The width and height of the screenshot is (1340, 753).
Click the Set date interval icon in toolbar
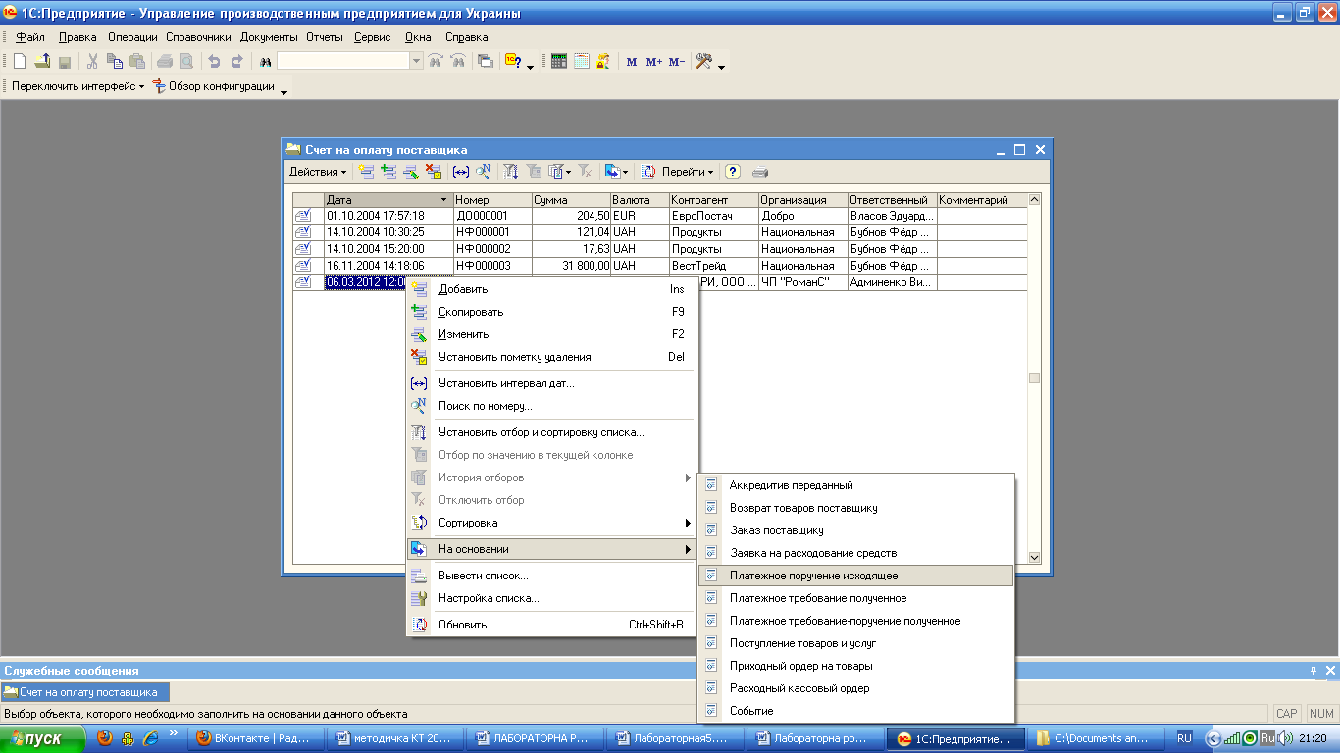(x=461, y=172)
